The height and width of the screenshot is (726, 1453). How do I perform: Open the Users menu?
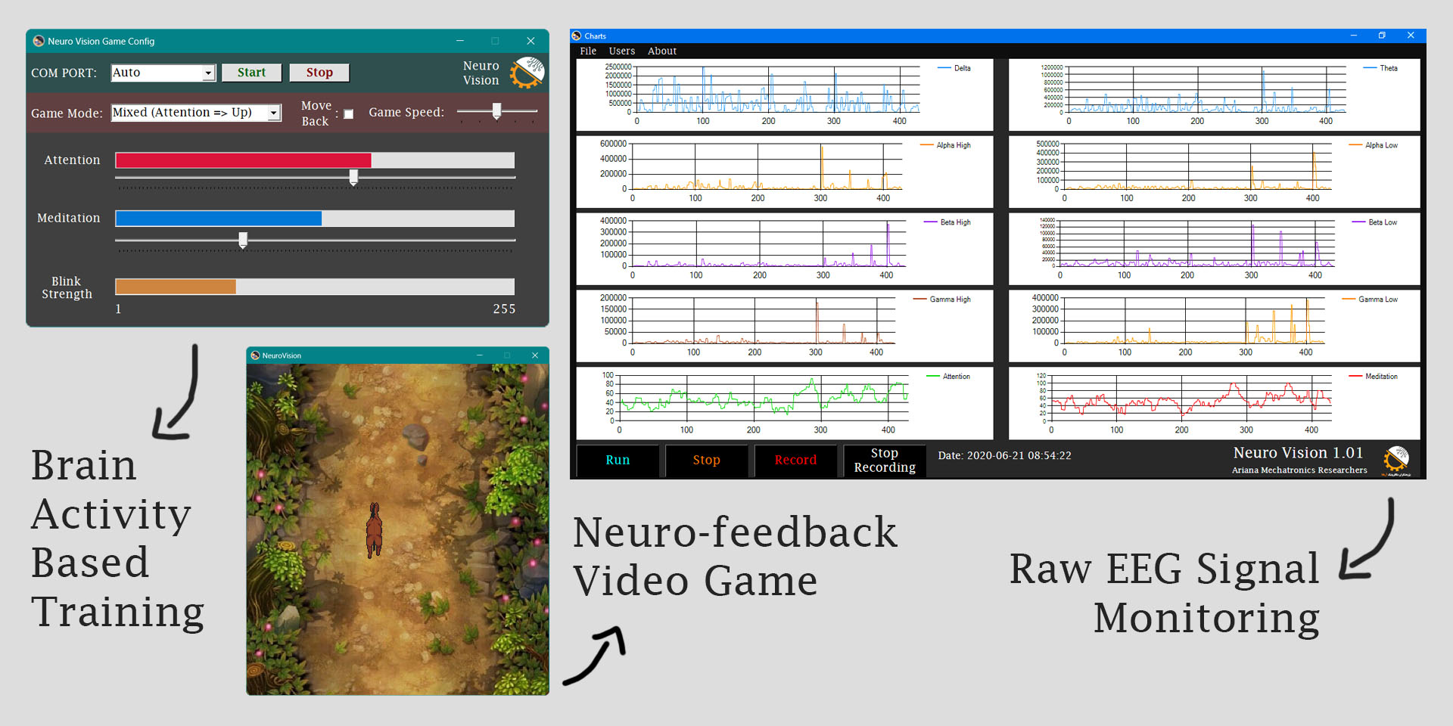(x=621, y=51)
